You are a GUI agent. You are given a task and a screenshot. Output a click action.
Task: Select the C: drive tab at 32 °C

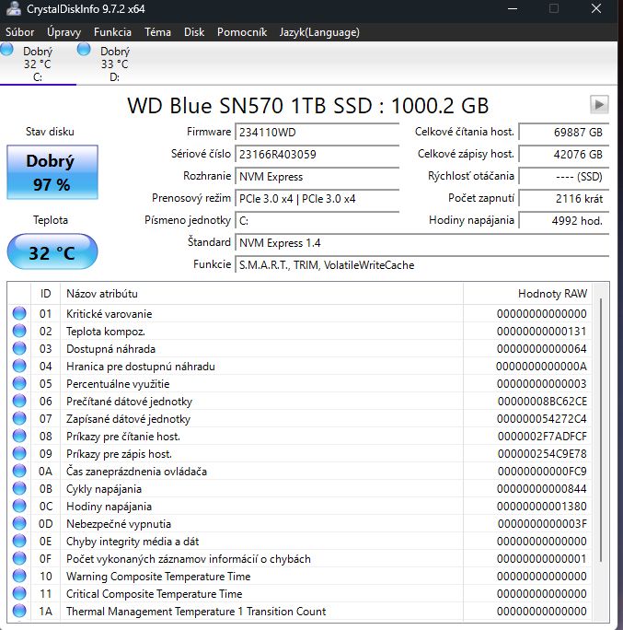tap(38, 64)
